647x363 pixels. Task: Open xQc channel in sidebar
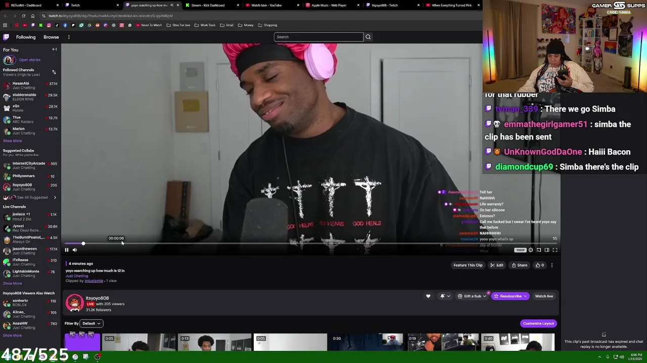(30, 108)
